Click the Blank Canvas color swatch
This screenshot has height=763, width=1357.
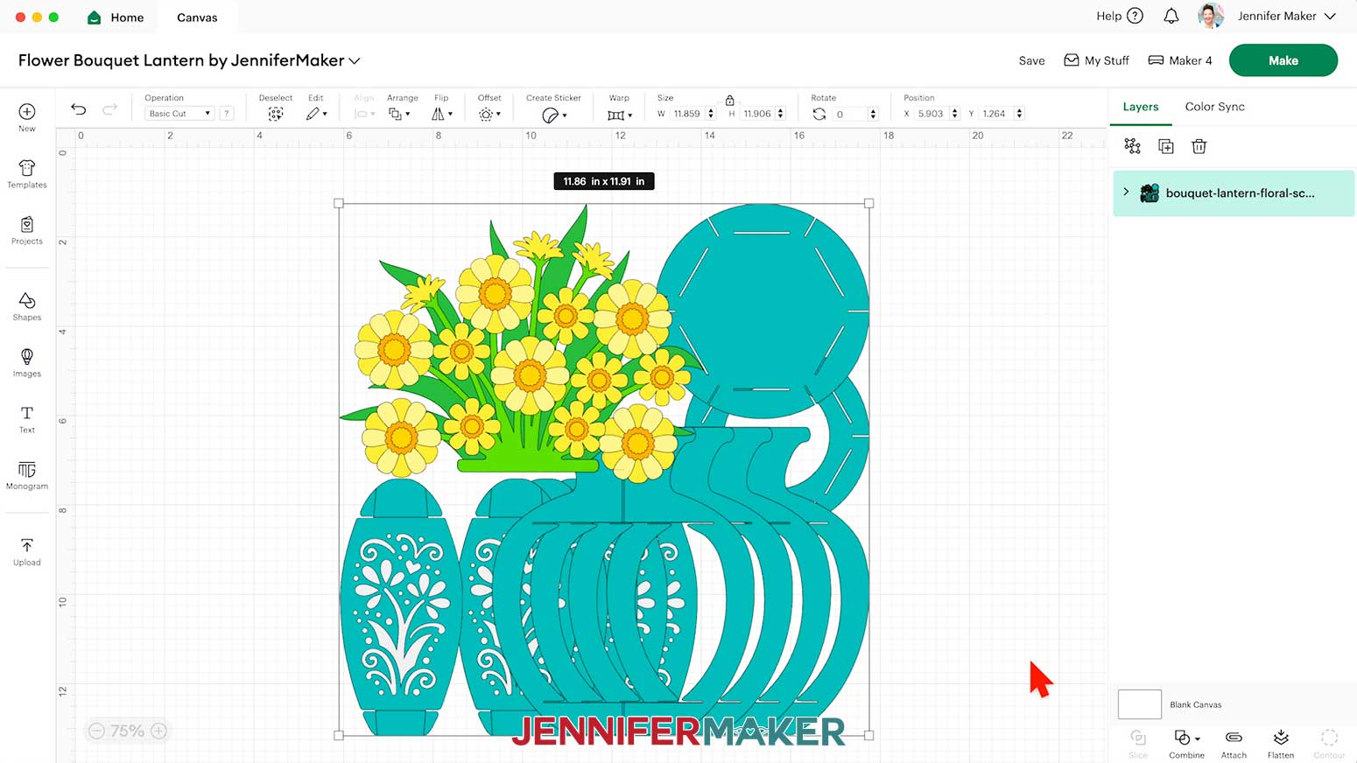click(1140, 704)
